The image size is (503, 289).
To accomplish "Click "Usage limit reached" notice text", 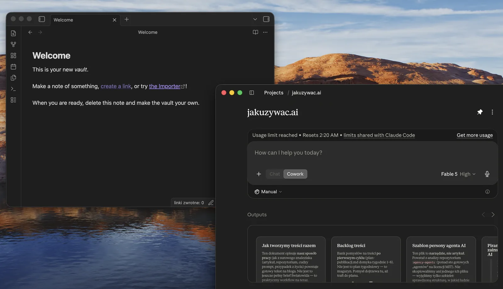I will tap(275, 135).
